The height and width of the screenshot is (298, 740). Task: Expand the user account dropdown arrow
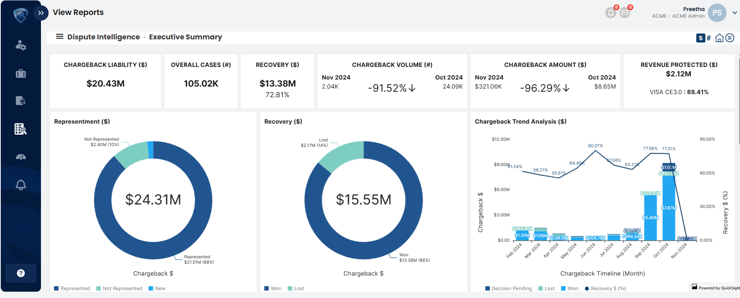[x=734, y=13]
